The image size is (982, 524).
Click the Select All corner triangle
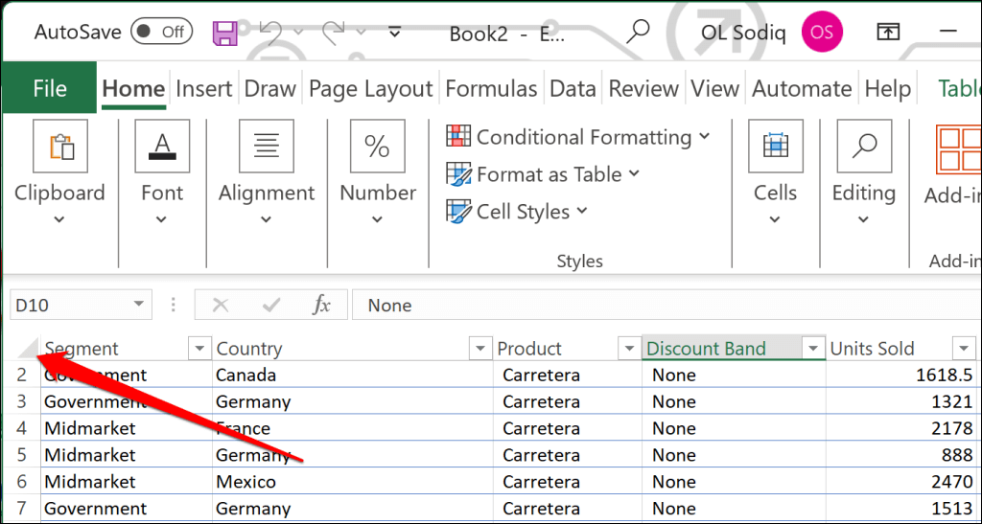tap(29, 349)
